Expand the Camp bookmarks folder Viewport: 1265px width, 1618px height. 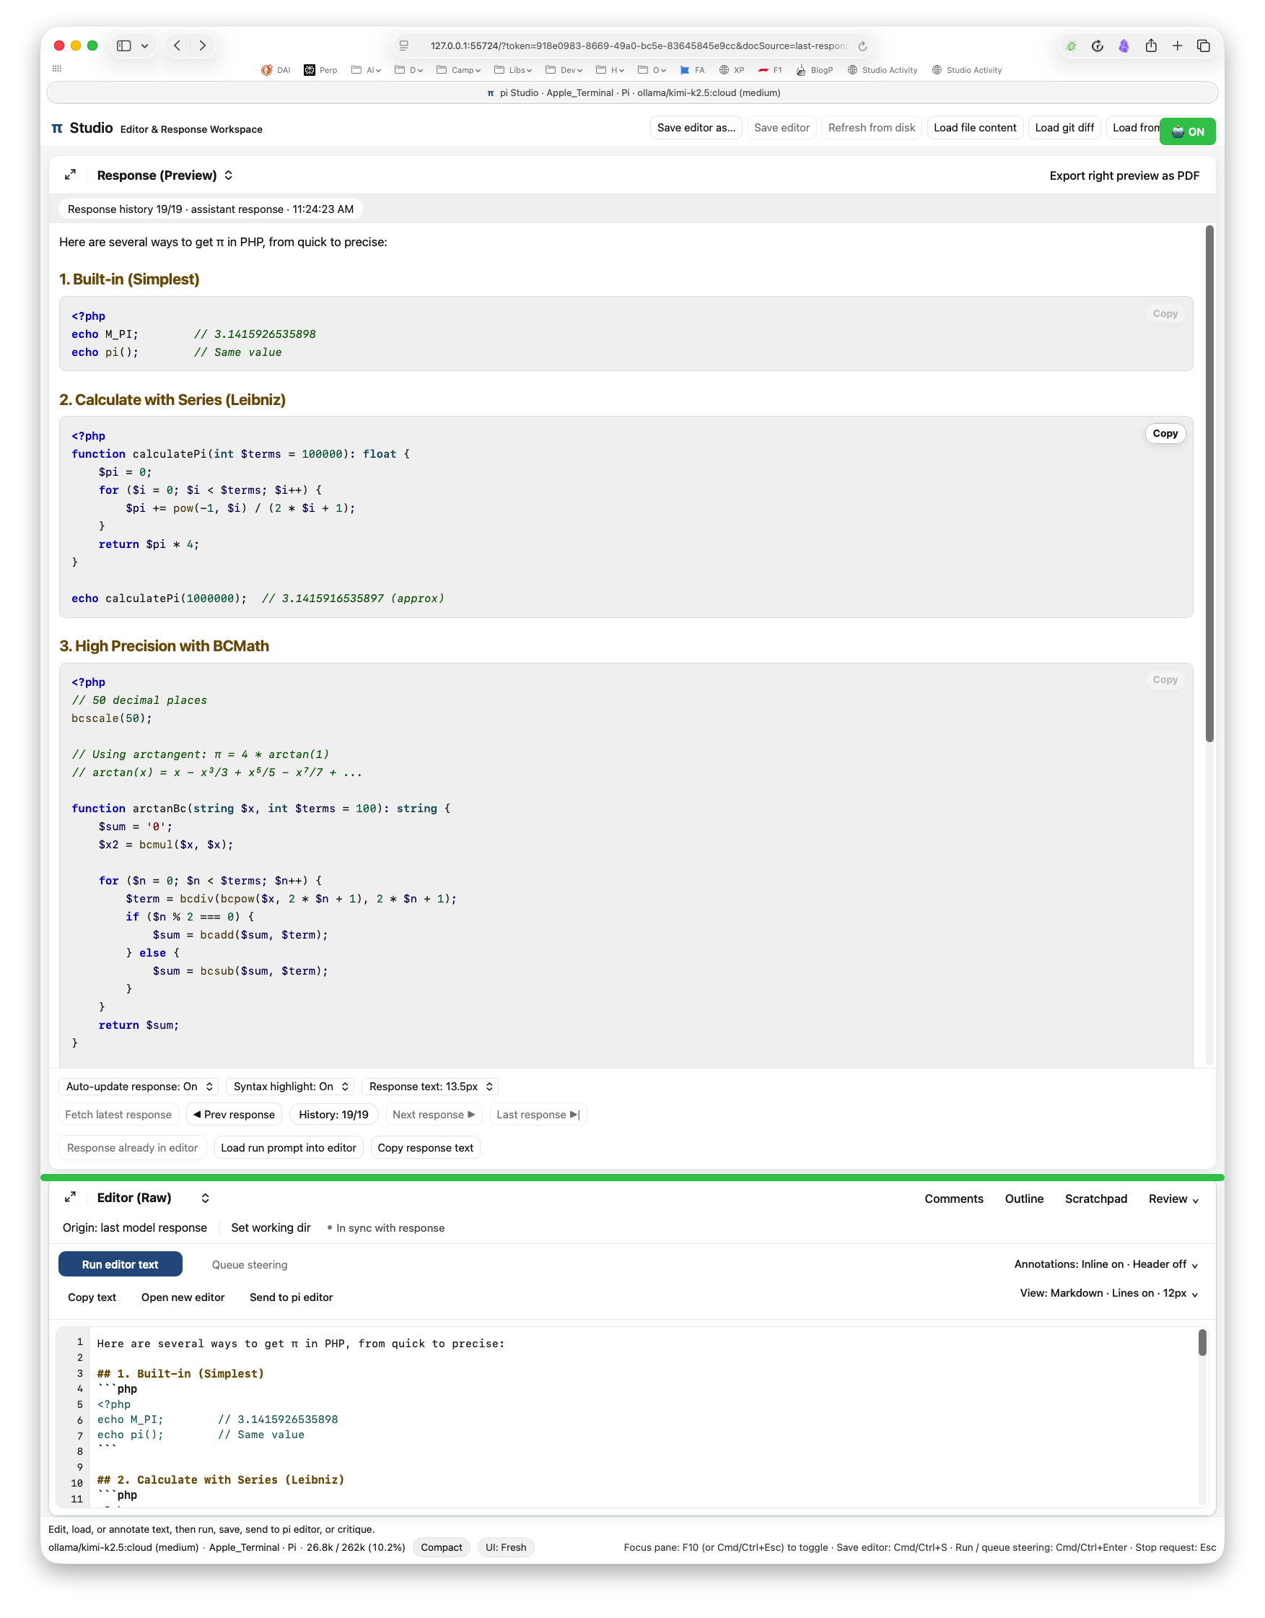[x=458, y=70]
